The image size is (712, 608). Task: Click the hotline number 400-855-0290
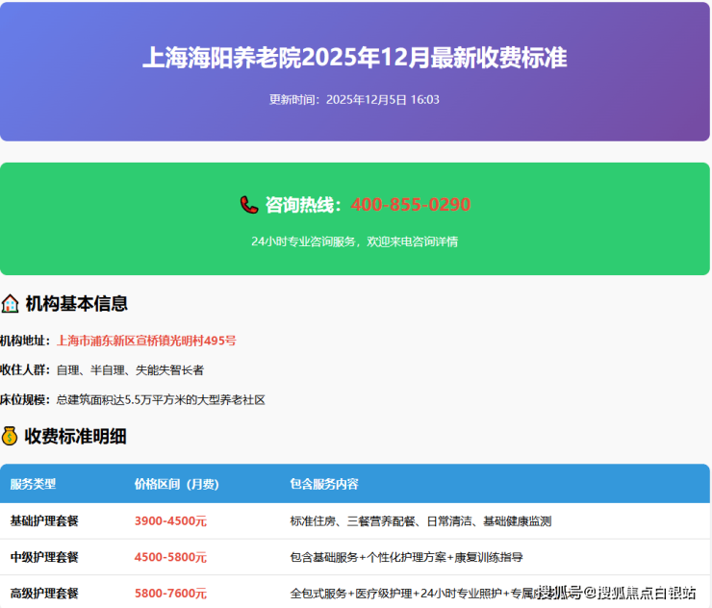click(411, 205)
